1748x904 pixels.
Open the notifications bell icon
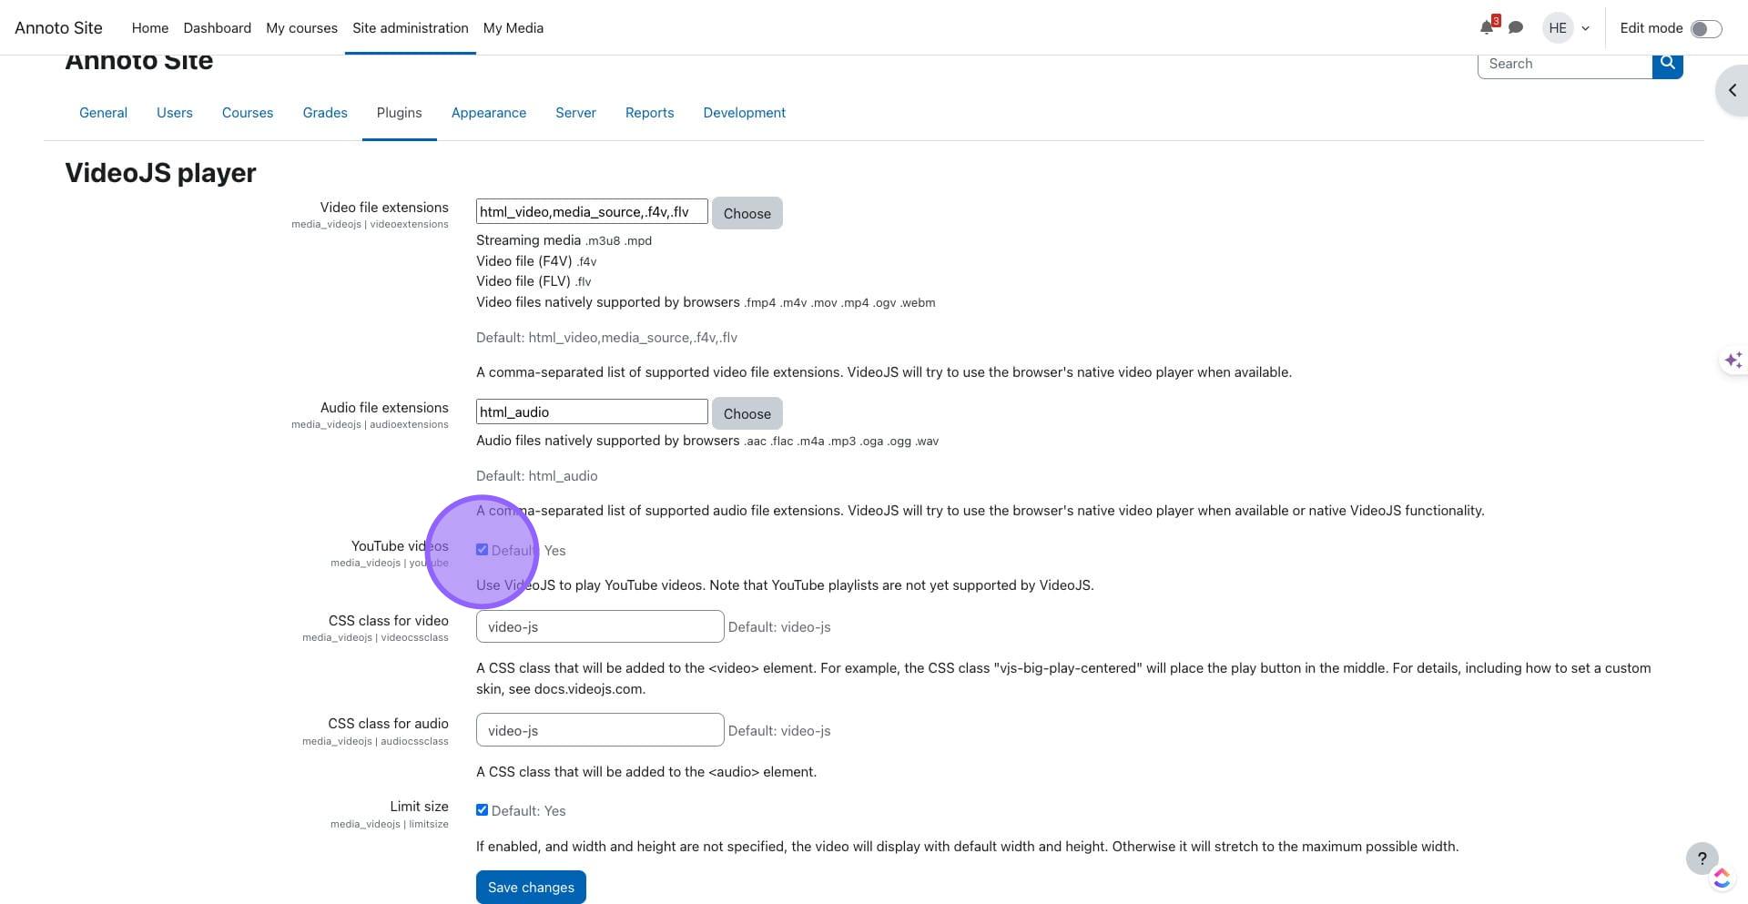click(1487, 27)
